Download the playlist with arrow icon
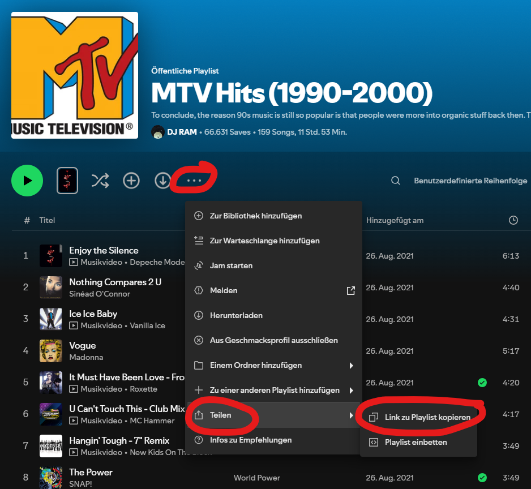 point(163,181)
